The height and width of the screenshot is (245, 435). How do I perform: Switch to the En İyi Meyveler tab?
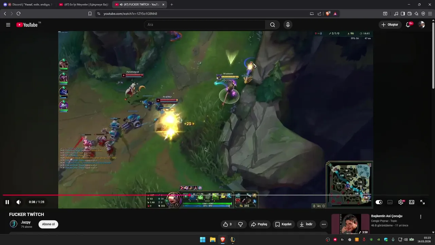click(x=83, y=4)
